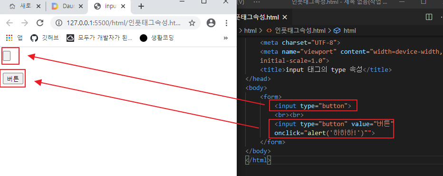The height and width of the screenshot is (176, 443).
Task: Split the VS Code editor to the right
Action: (429, 17)
